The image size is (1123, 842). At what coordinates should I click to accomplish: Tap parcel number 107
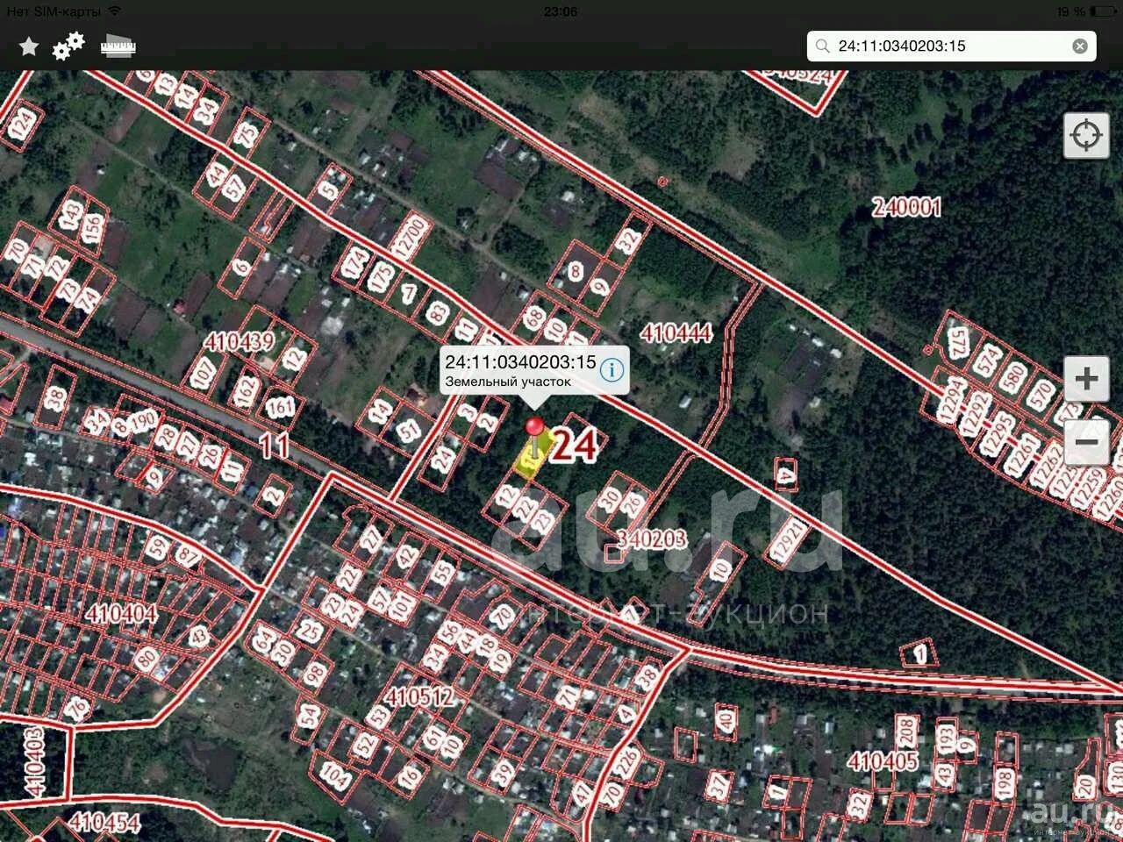203,372
